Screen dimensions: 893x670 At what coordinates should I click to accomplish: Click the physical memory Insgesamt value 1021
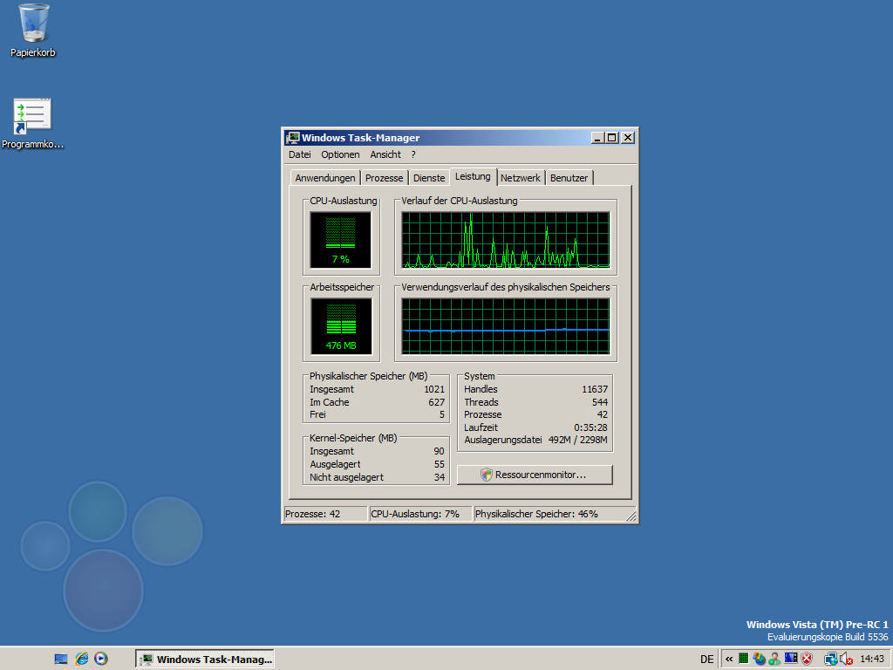(x=434, y=389)
